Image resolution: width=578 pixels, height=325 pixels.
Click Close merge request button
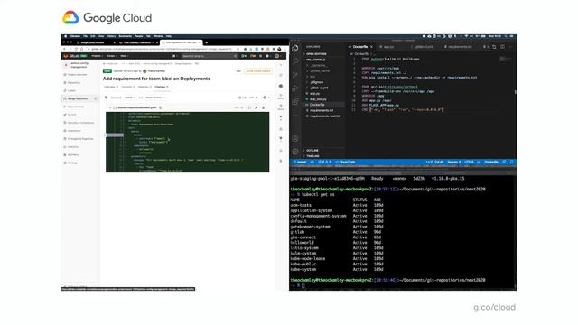(258, 70)
